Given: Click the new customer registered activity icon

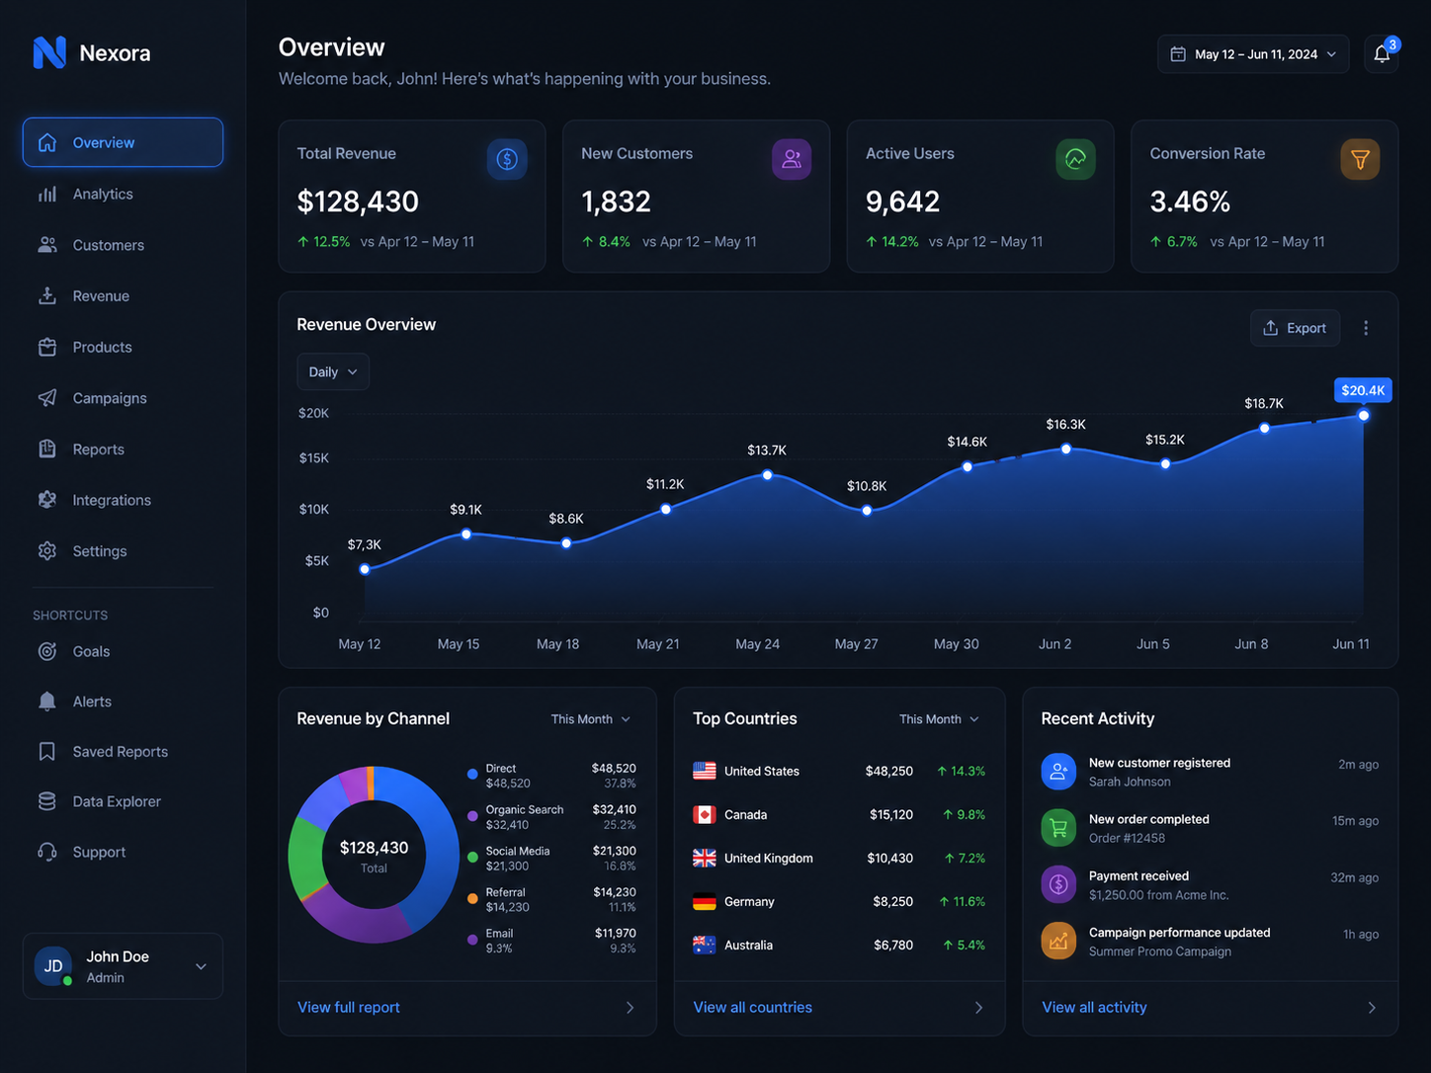Looking at the screenshot, I should click(x=1058, y=772).
